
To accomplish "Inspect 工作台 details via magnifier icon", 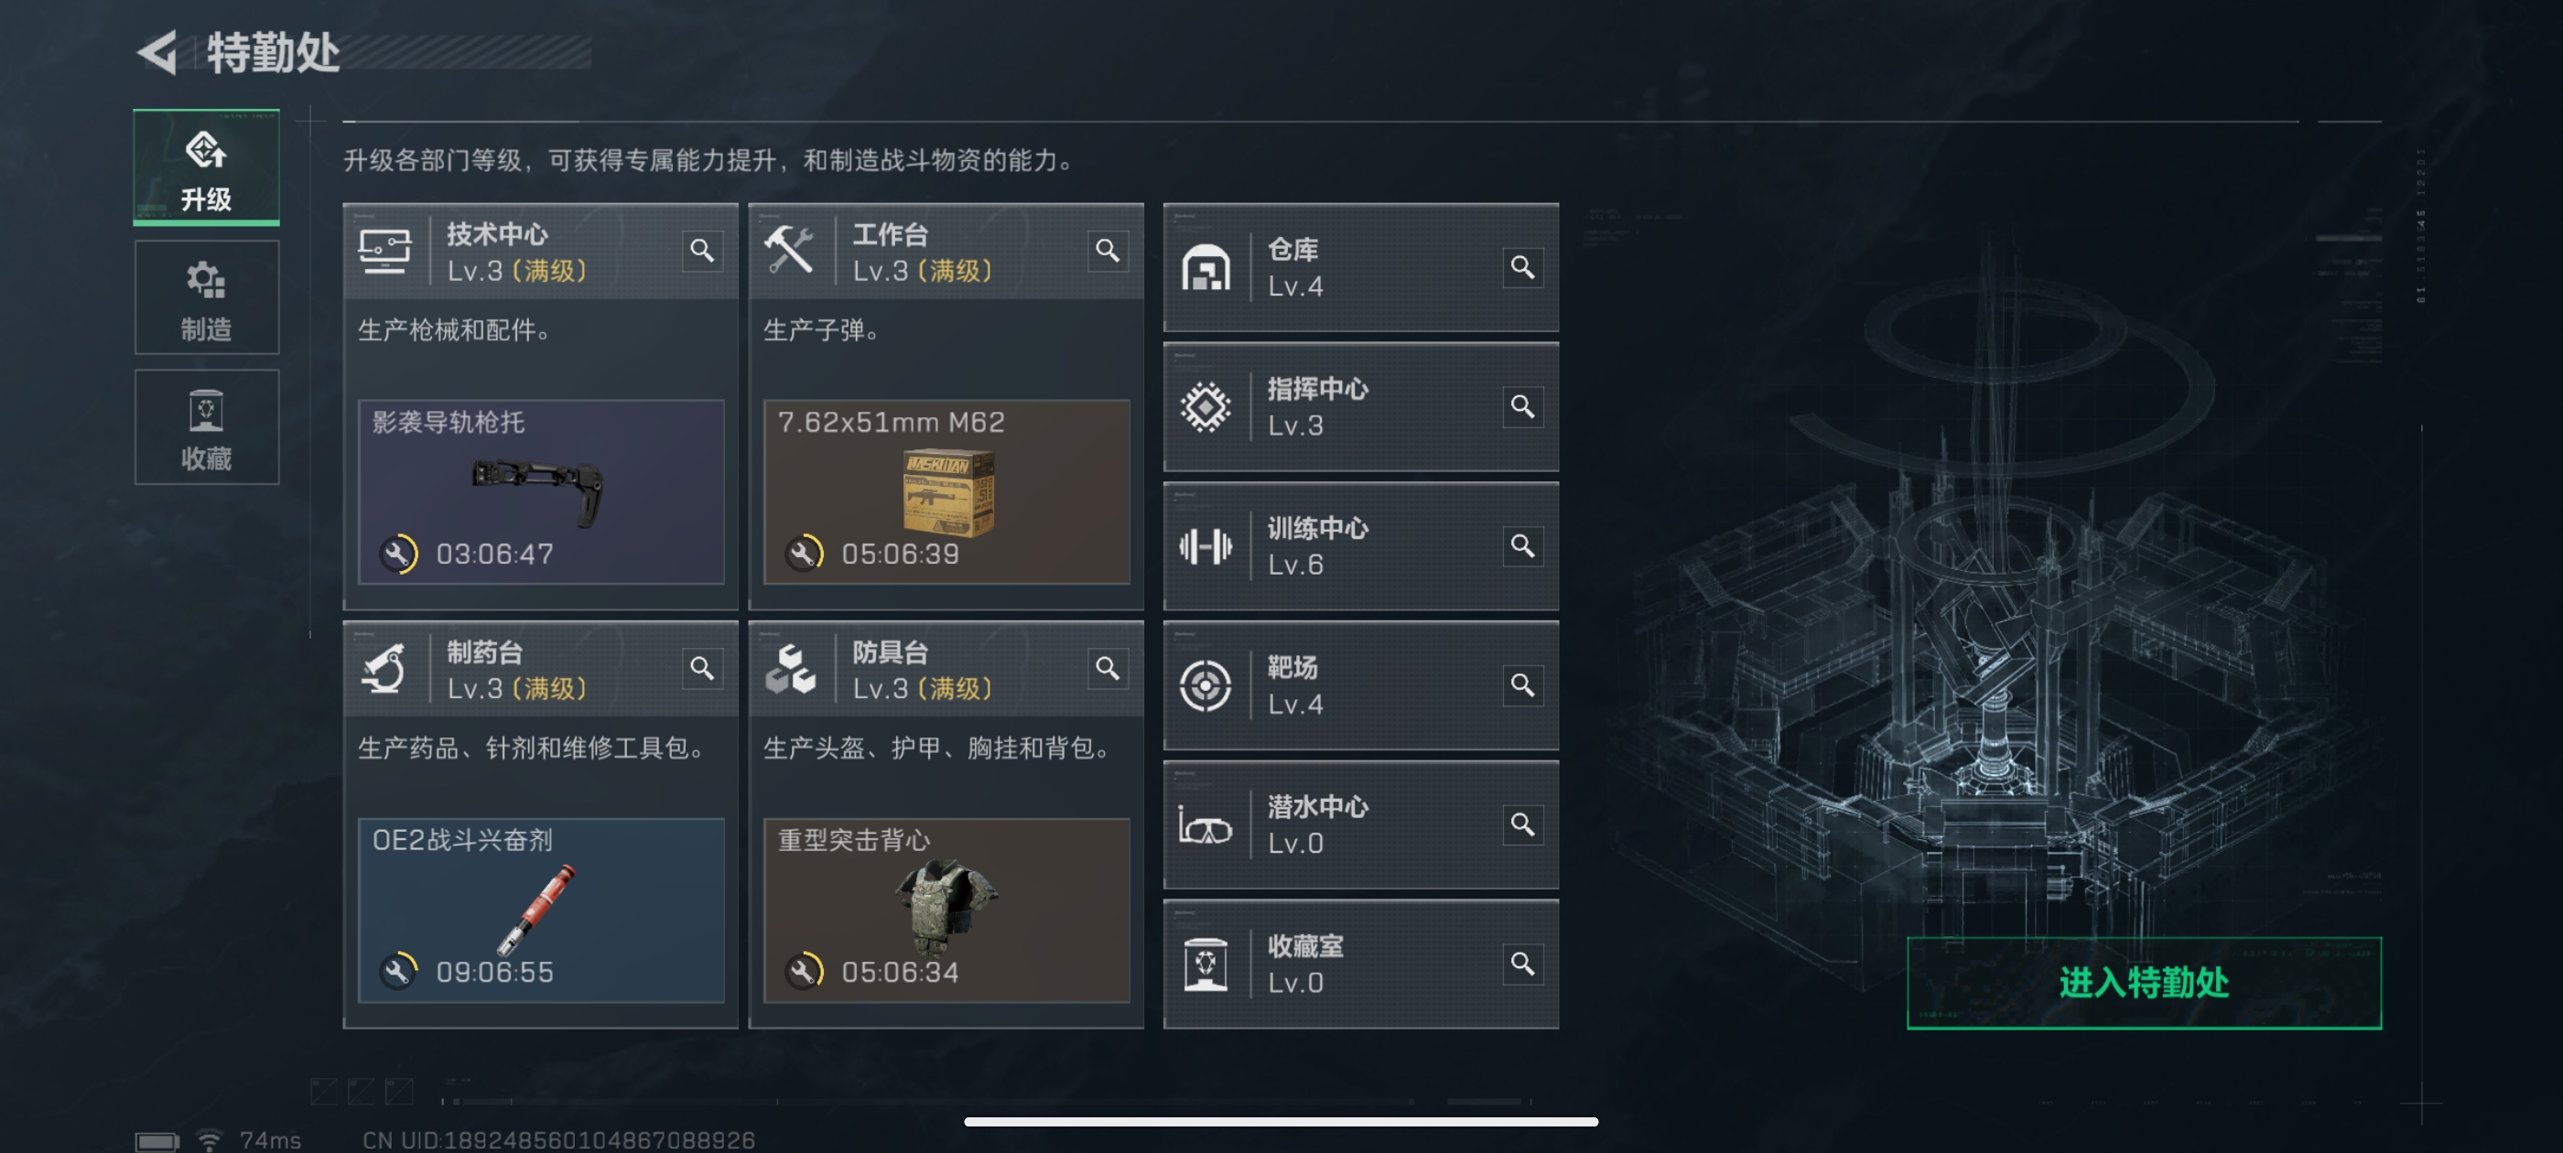I will [x=1108, y=251].
